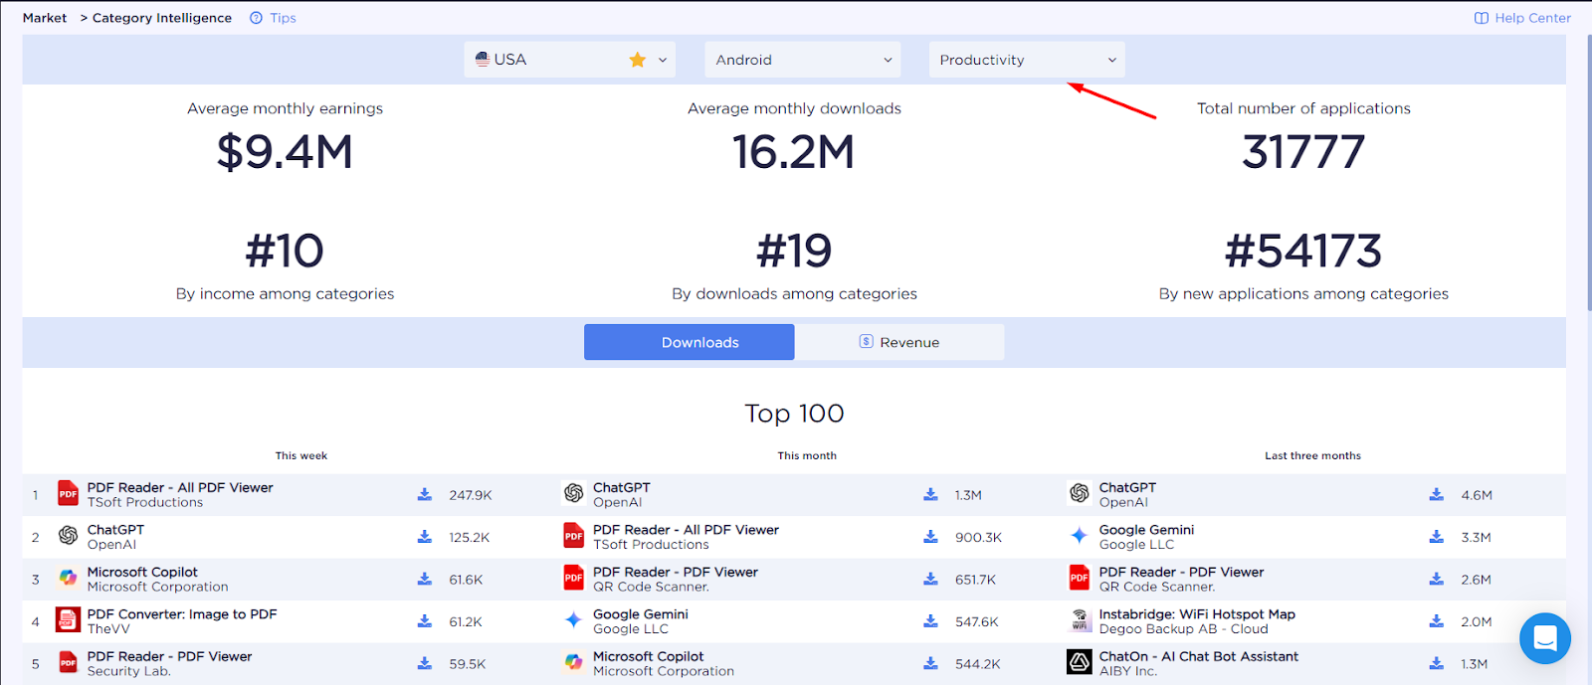This screenshot has width=1592, height=685.
Task: Click download icon beside 125.2K
Action: point(425,537)
